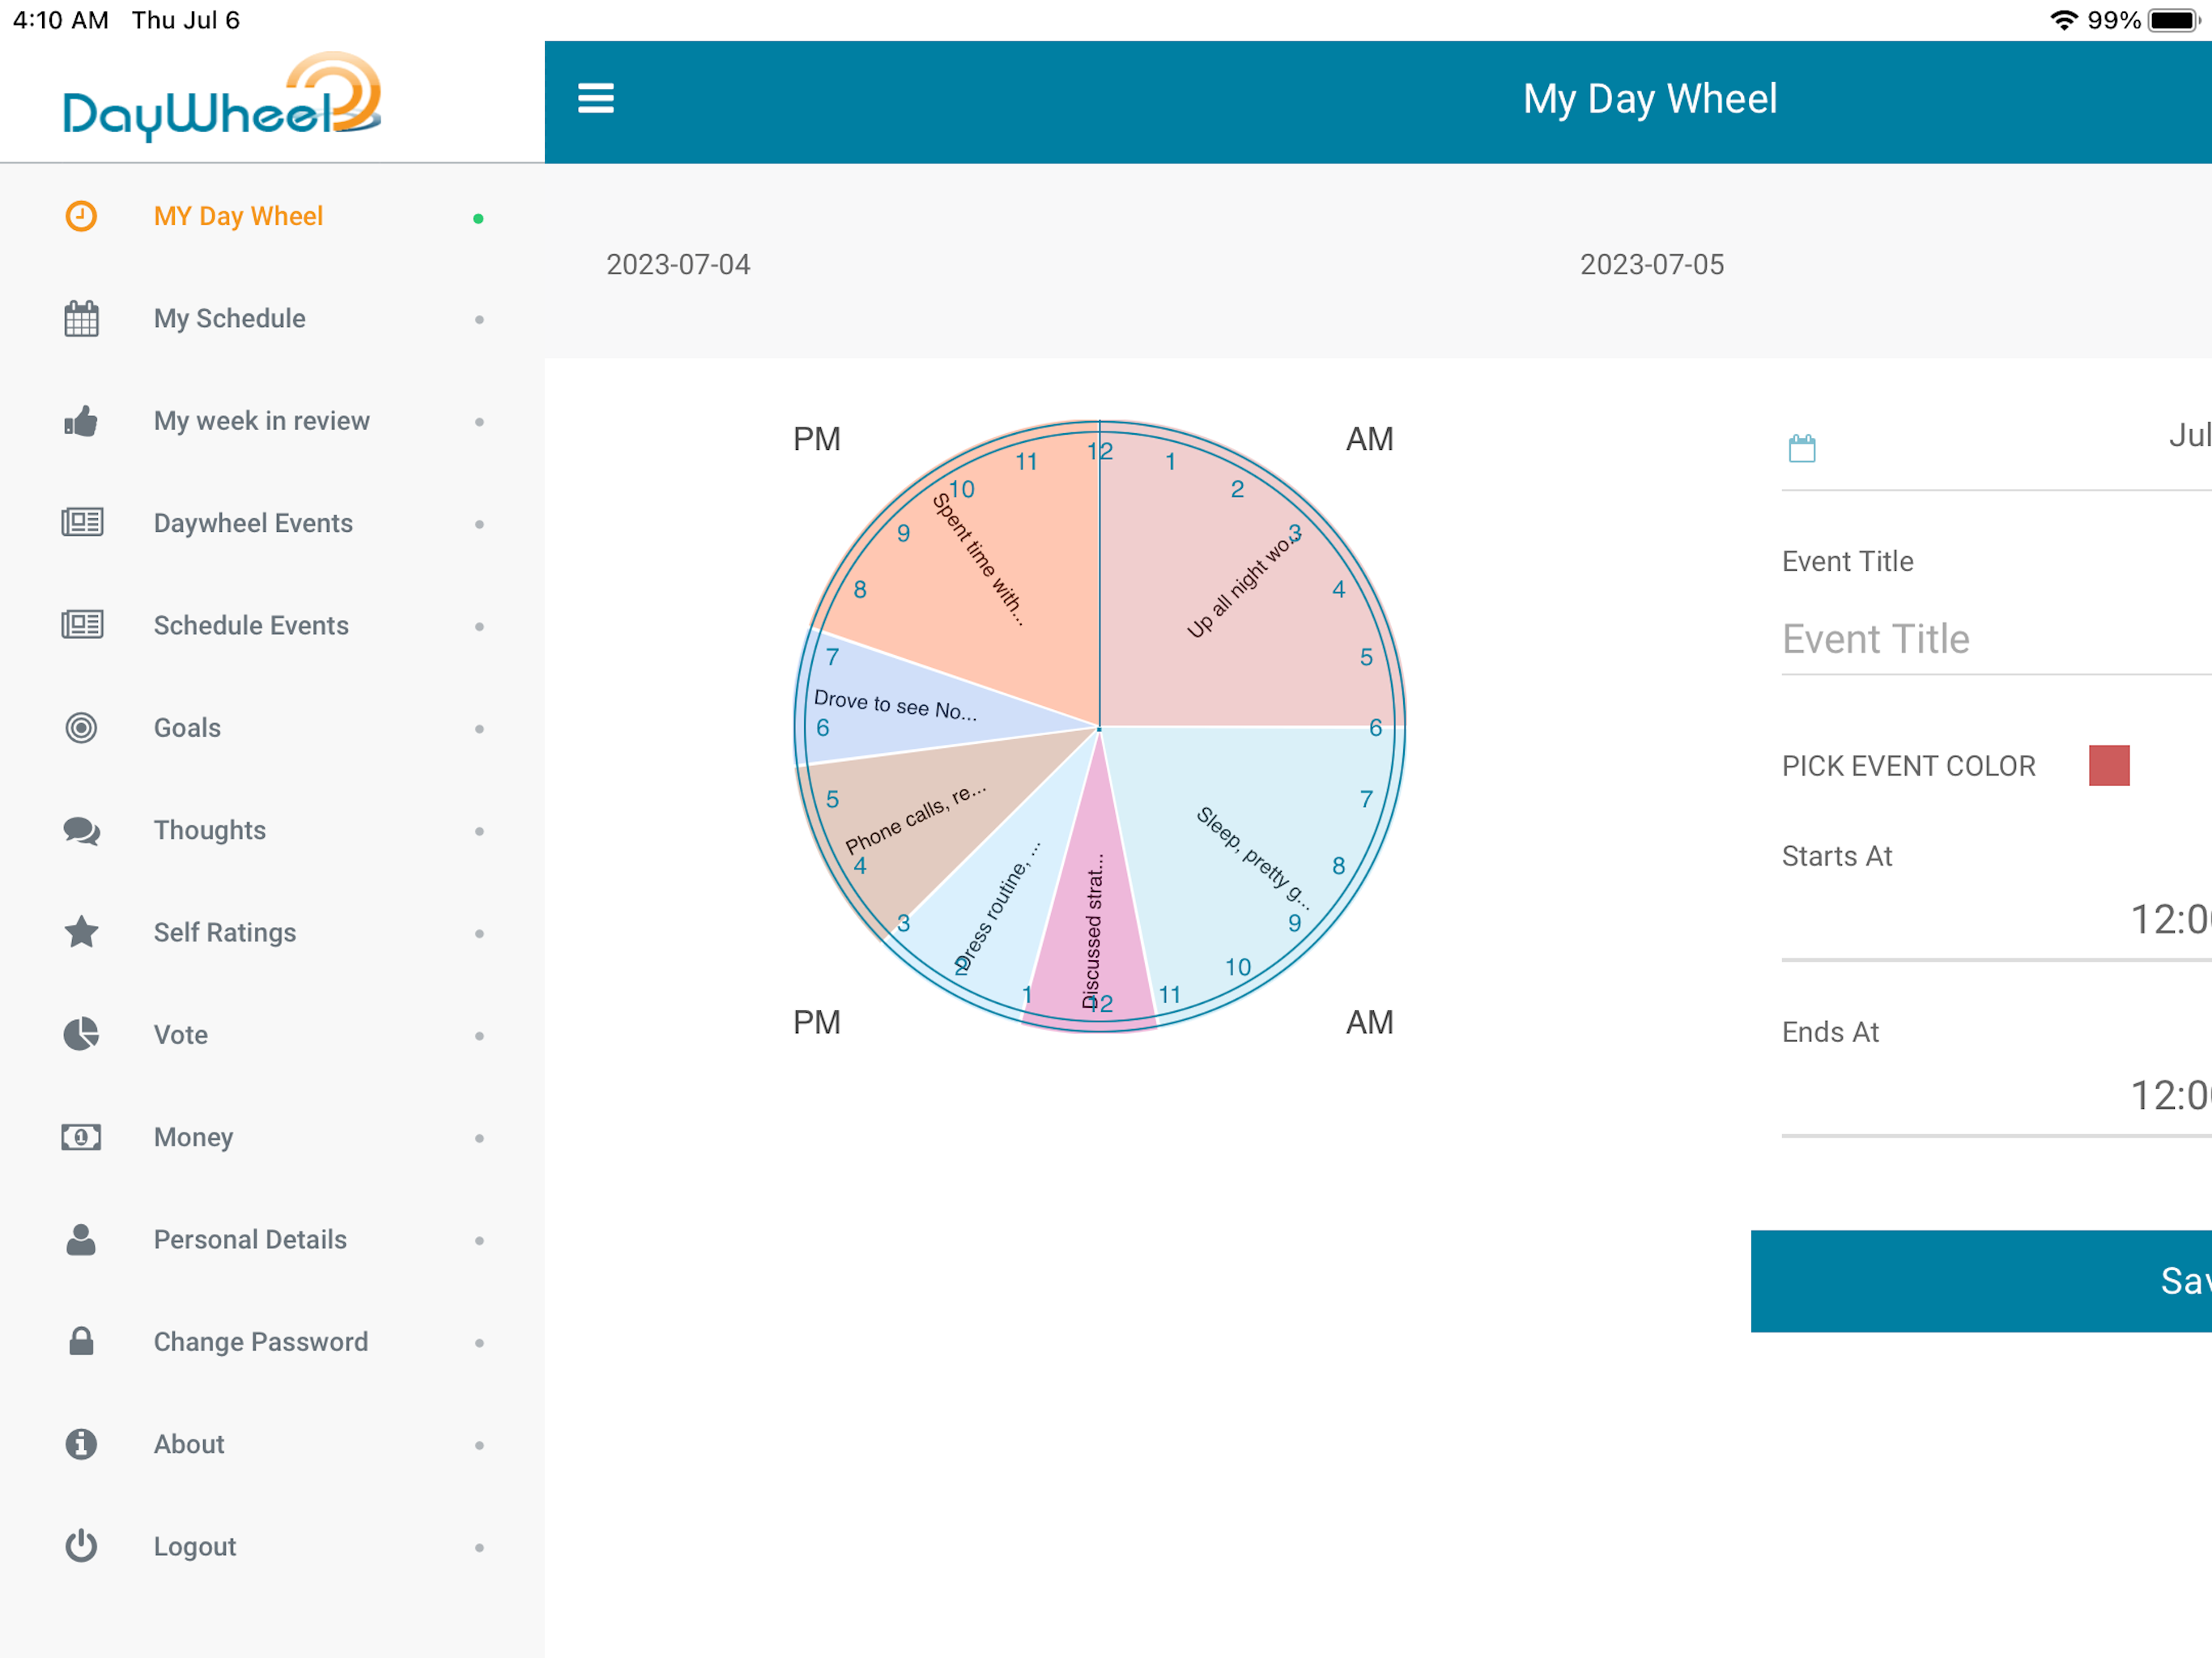This screenshot has width=2212, height=1658.
Task: Click the lock Change Password icon
Action: coord(81,1341)
